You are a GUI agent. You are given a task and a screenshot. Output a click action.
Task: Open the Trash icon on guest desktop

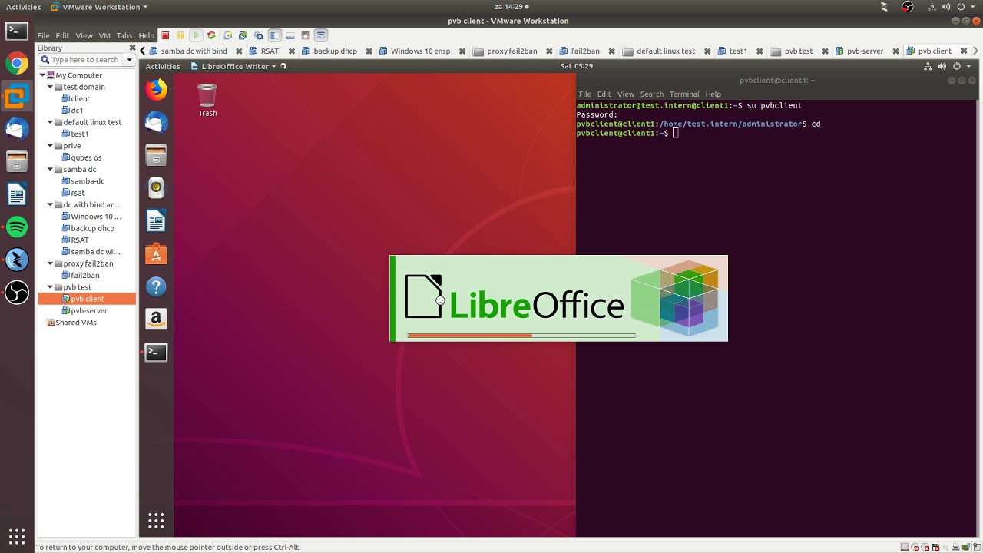tap(207, 100)
